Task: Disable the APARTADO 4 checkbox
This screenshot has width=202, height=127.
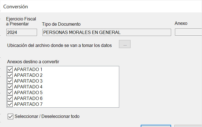Action: (x=10, y=87)
